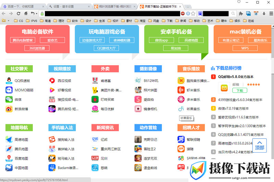Open QQ浏览器v8.3.1.4075官方版本 ranking entry
274x182 pixels.
click(241, 135)
